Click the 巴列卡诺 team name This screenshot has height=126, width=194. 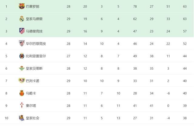(32, 81)
